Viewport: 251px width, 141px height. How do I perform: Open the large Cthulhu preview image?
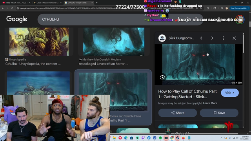click(x=198, y=64)
